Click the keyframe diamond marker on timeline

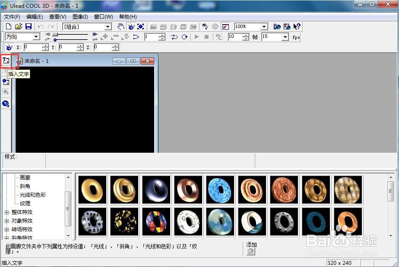(55, 40)
